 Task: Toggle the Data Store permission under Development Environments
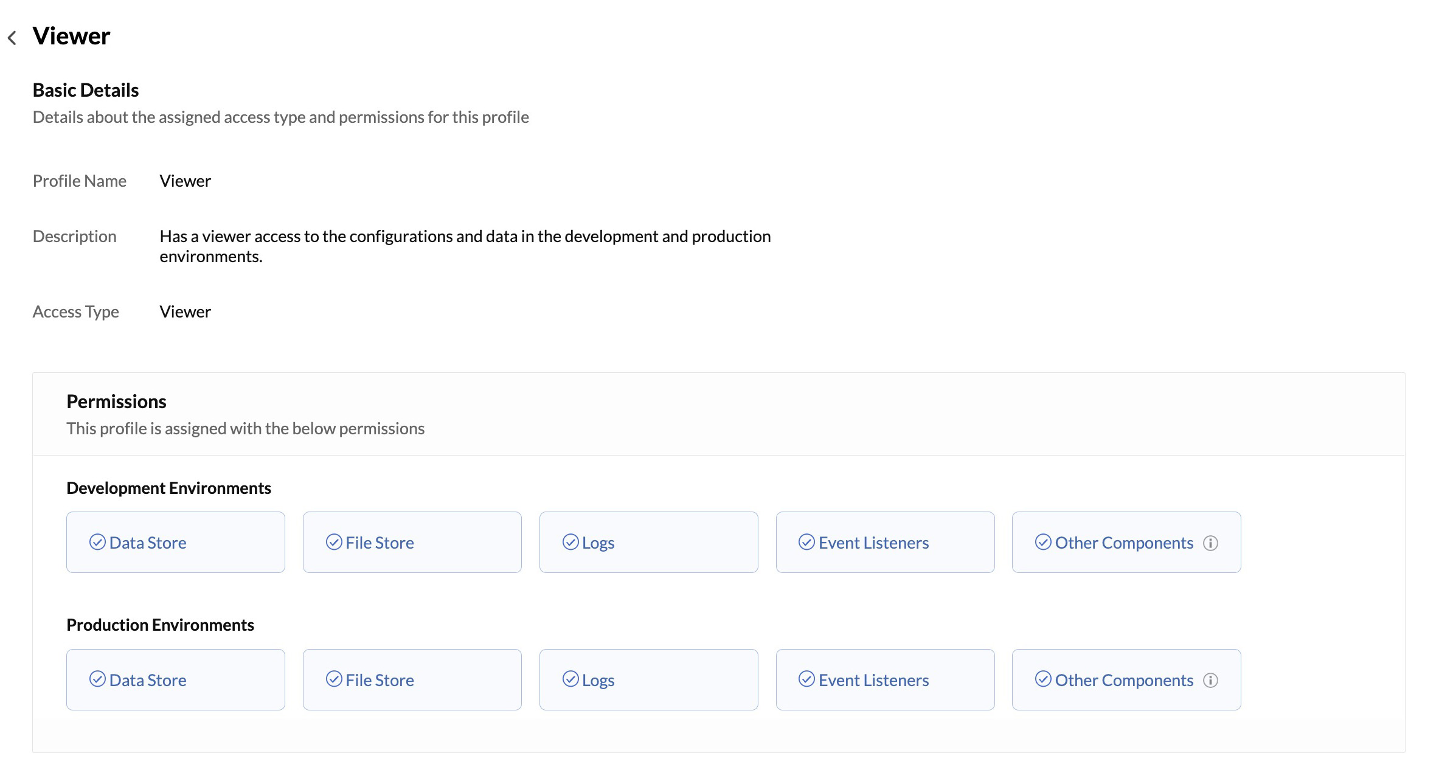pyautogui.click(x=175, y=541)
